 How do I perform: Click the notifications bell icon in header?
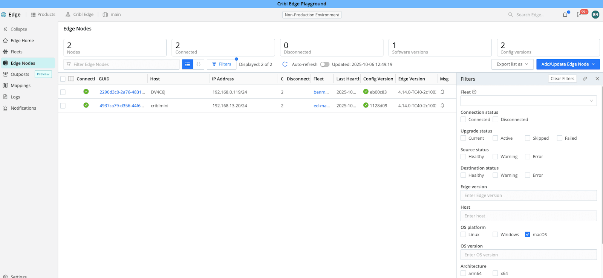click(x=565, y=15)
